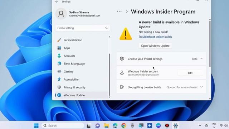The image size is (229, 129).
Task: Edit the Windows Insider account
Action: click(x=190, y=73)
